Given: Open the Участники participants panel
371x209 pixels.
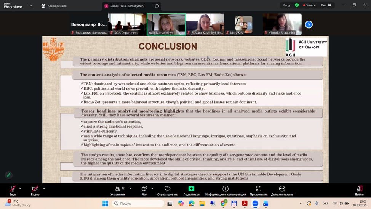Looking at the screenshot, I should pos(117,189).
